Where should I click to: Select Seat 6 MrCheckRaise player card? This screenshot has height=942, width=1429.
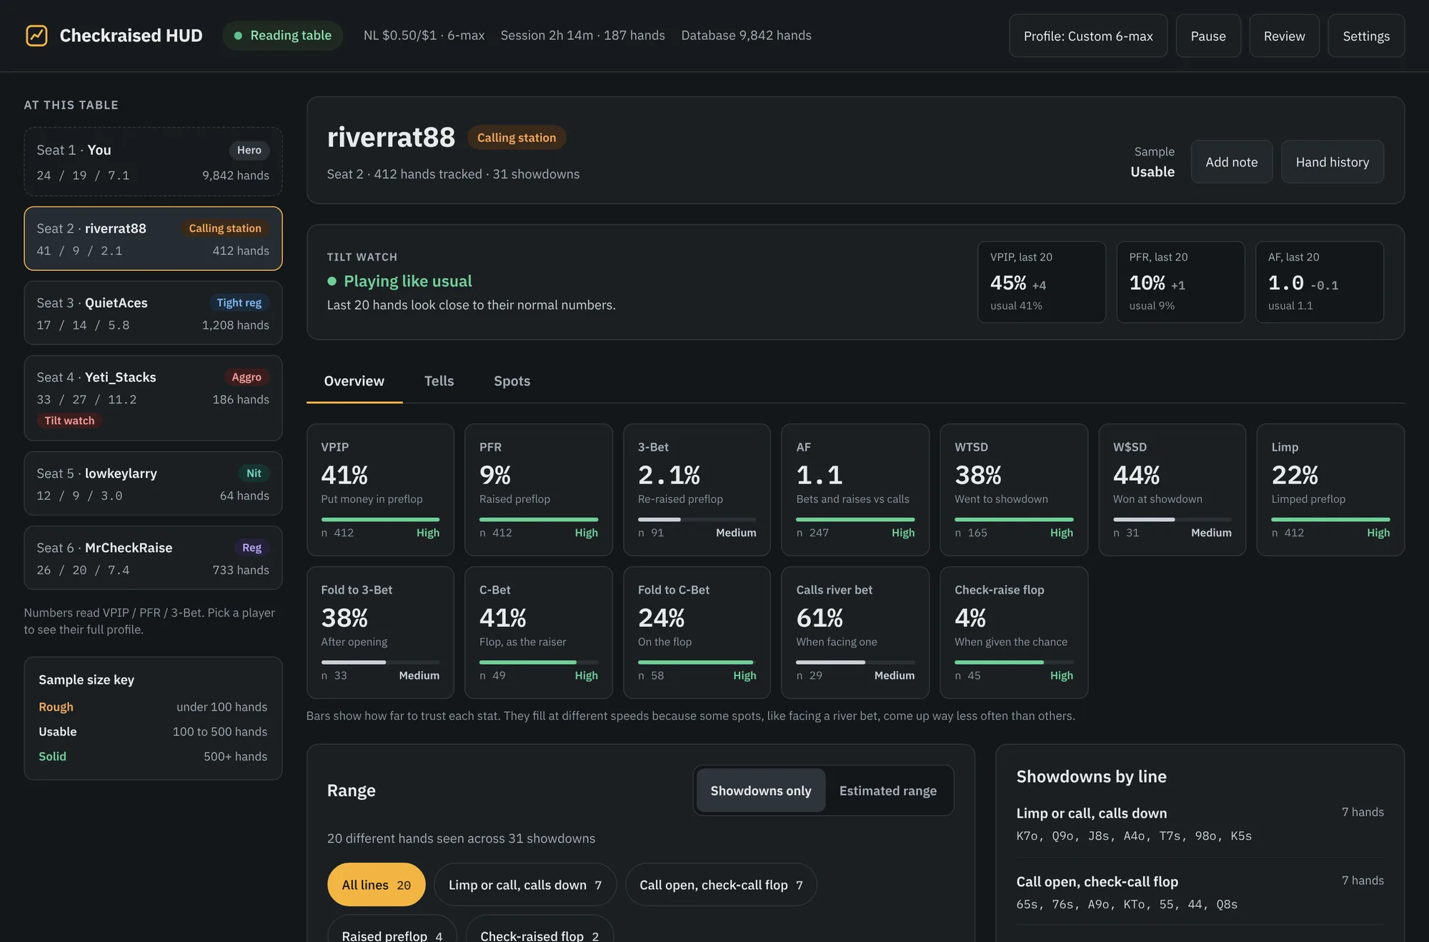pos(153,558)
